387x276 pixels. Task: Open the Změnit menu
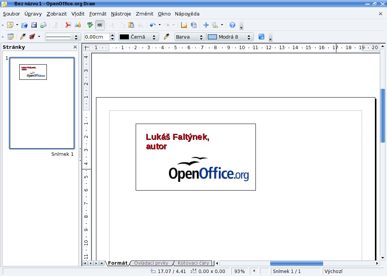click(144, 14)
